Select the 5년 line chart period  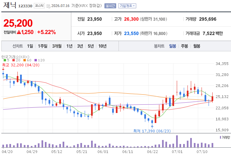coord(91,46)
